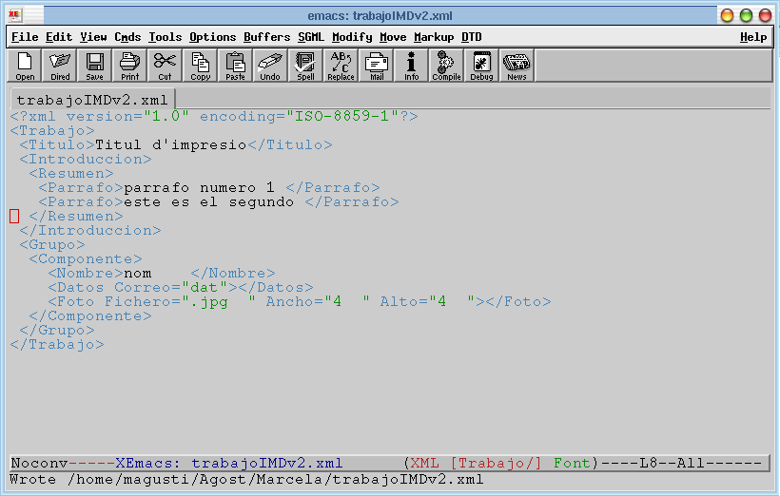Click the closing </Trabajo> tag

[57, 345]
